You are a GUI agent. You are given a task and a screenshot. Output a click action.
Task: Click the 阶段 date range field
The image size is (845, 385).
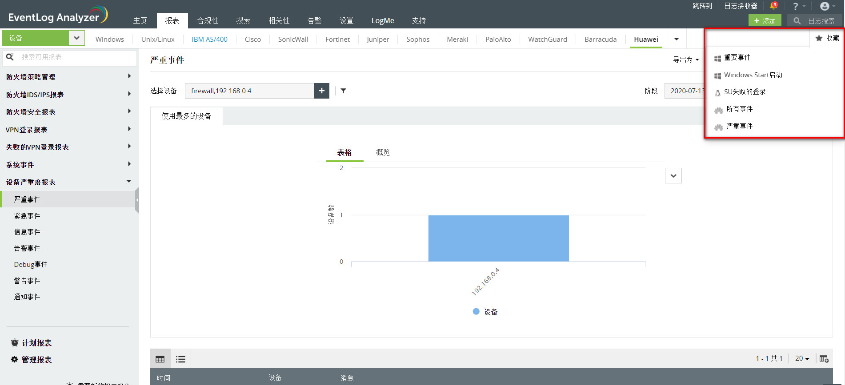tap(685, 91)
